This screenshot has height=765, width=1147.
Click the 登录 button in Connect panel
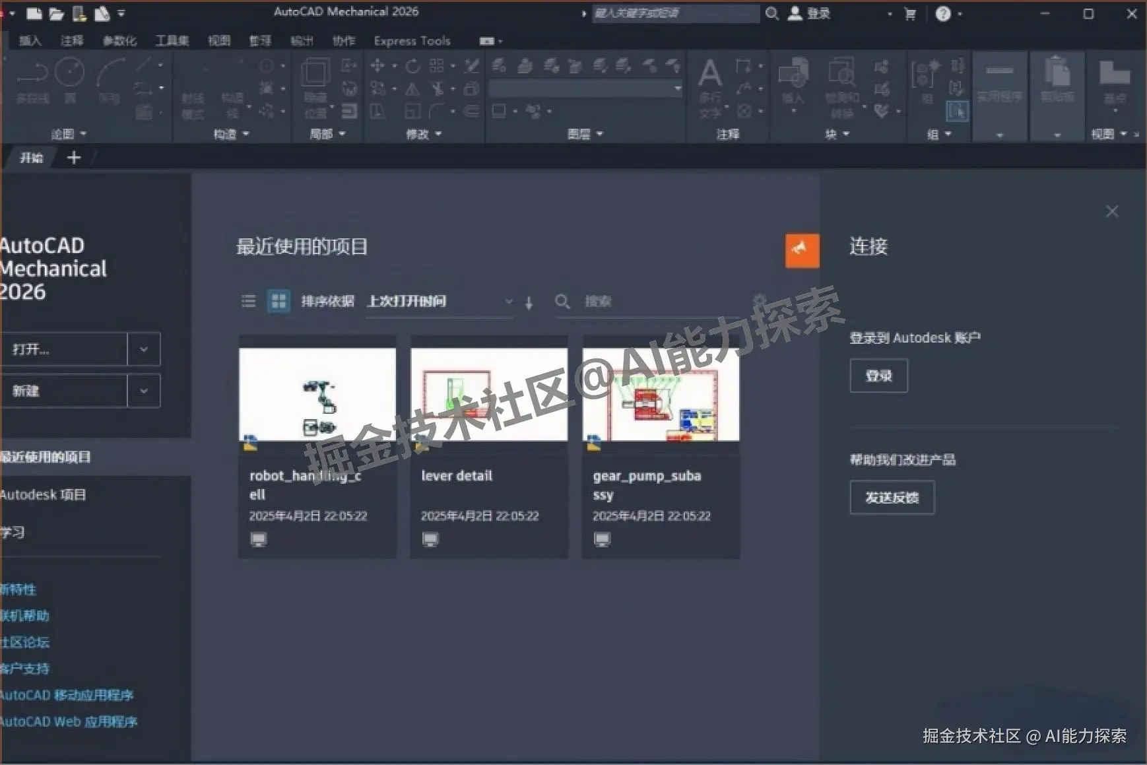pyautogui.click(x=878, y=376)
